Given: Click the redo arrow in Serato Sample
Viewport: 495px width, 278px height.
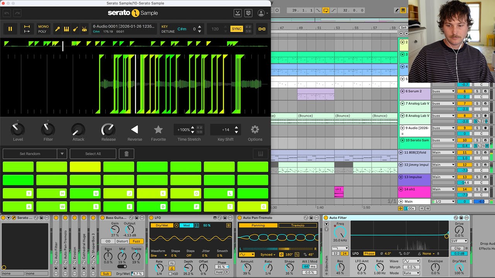Looking at the screenshot, I should [x=17, y=13].
